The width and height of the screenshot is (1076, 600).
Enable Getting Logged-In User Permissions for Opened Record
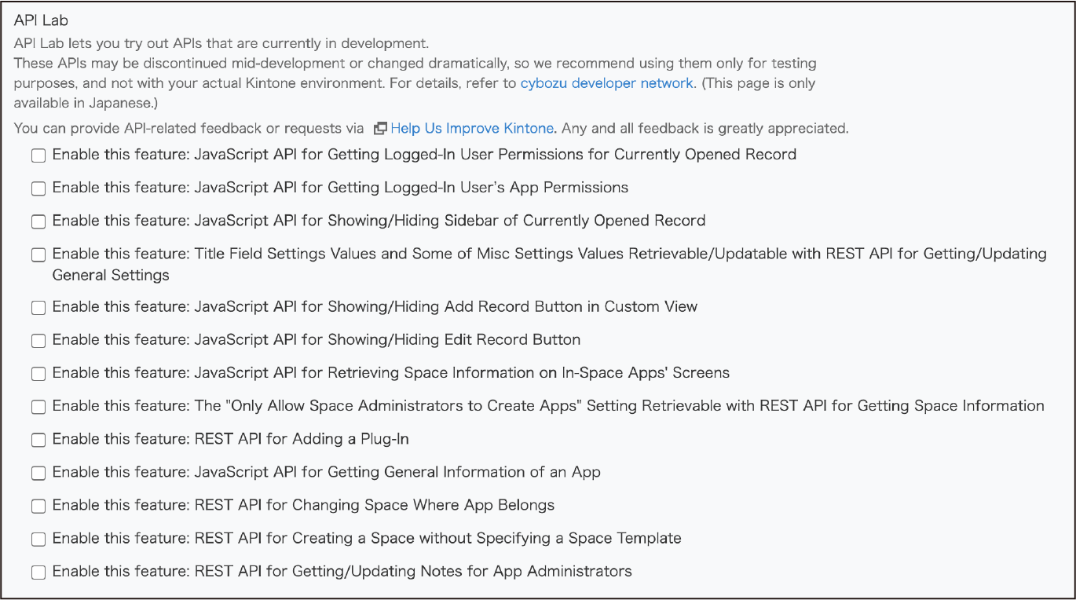click(x=38, y=155)
